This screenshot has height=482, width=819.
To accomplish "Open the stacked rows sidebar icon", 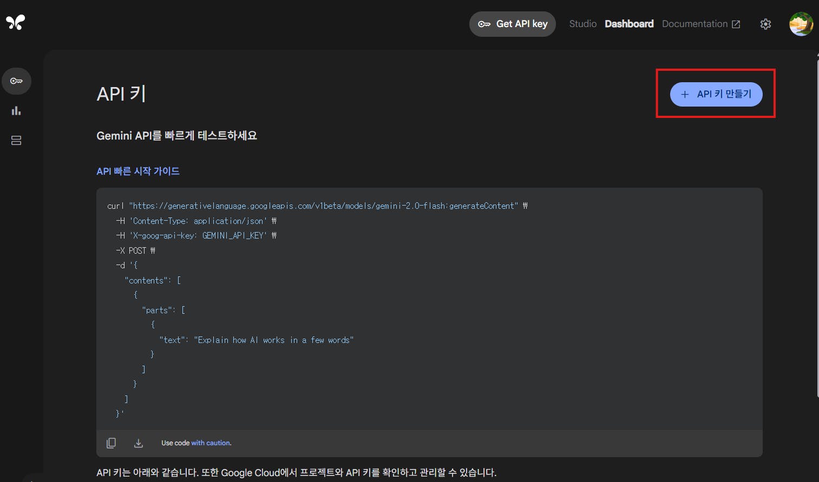I will click(16, 141).
